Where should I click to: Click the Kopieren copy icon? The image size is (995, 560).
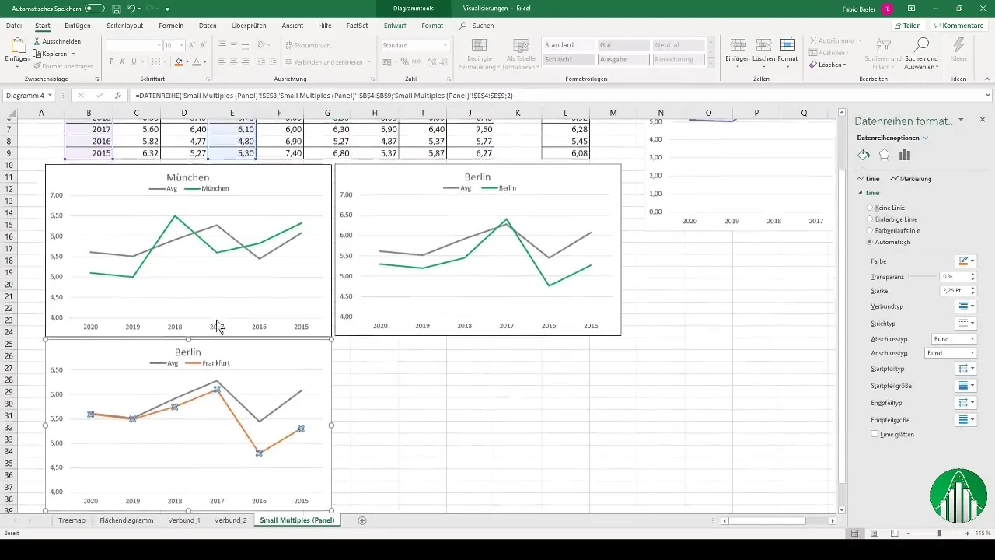[x=38, y=54]
